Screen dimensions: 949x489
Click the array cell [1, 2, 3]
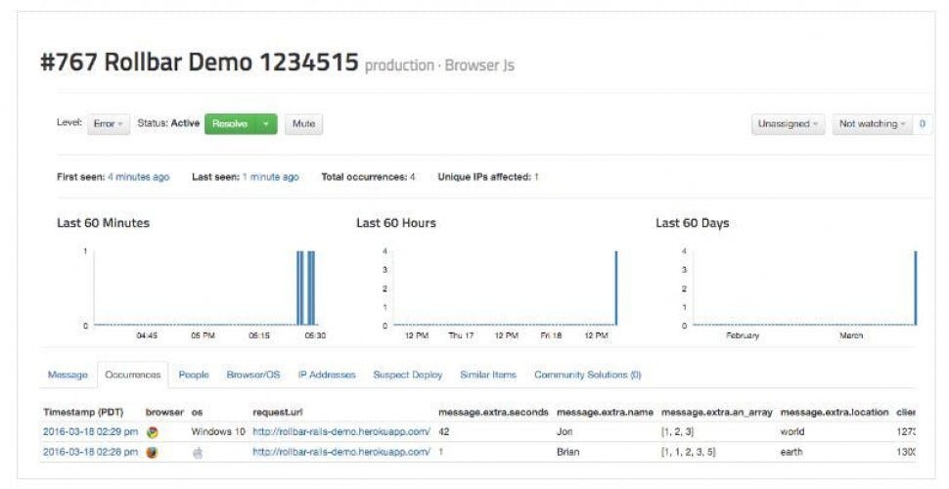(677, 432)
